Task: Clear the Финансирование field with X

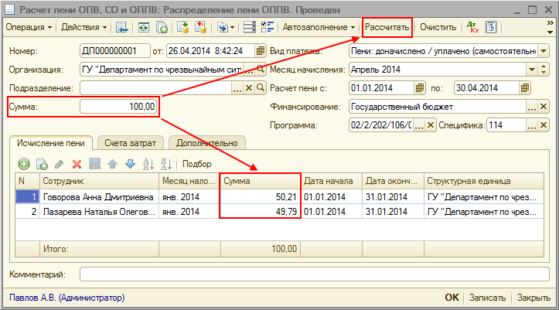Action: pos(543,106)
